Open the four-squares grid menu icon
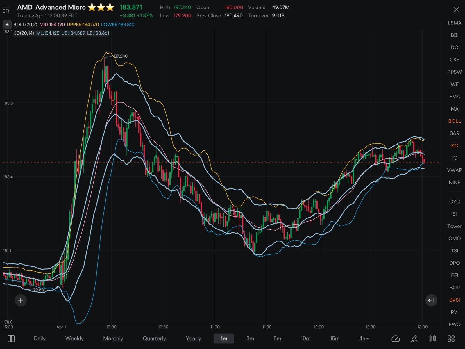465x349 pixels. pos(451,339)
